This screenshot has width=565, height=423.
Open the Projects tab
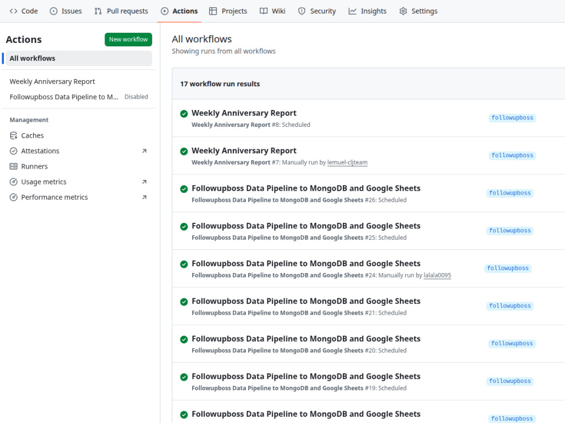click(x=228, y=11)
